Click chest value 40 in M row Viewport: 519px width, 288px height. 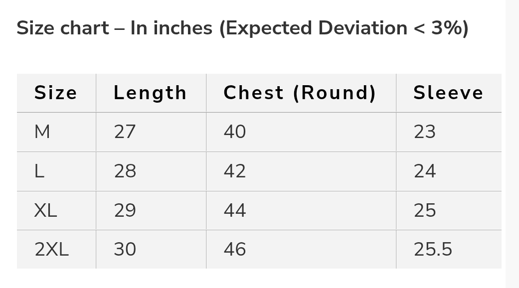click(x=235, y=132)
